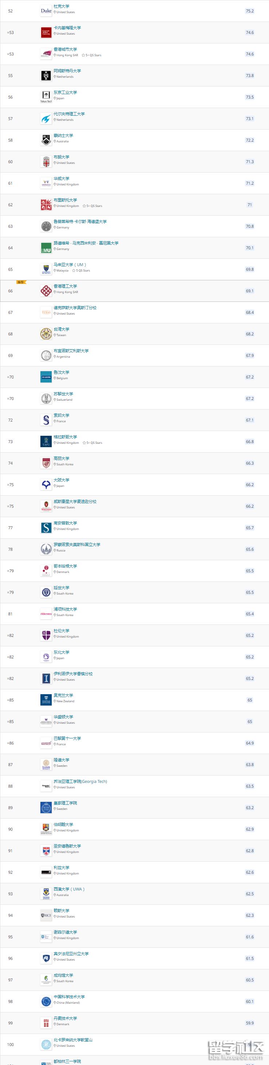Click the Lund University logo
269x1065 pixels.
pos(46,765)
